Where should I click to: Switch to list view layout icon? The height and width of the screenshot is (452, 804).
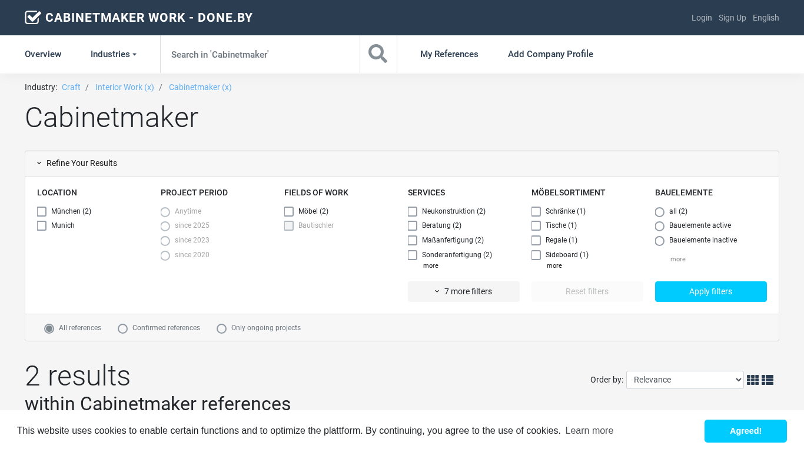tap(767, 380)
